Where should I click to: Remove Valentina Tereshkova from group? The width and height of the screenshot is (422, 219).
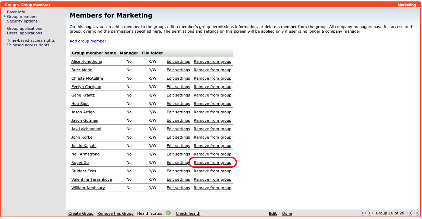point(212,179)
